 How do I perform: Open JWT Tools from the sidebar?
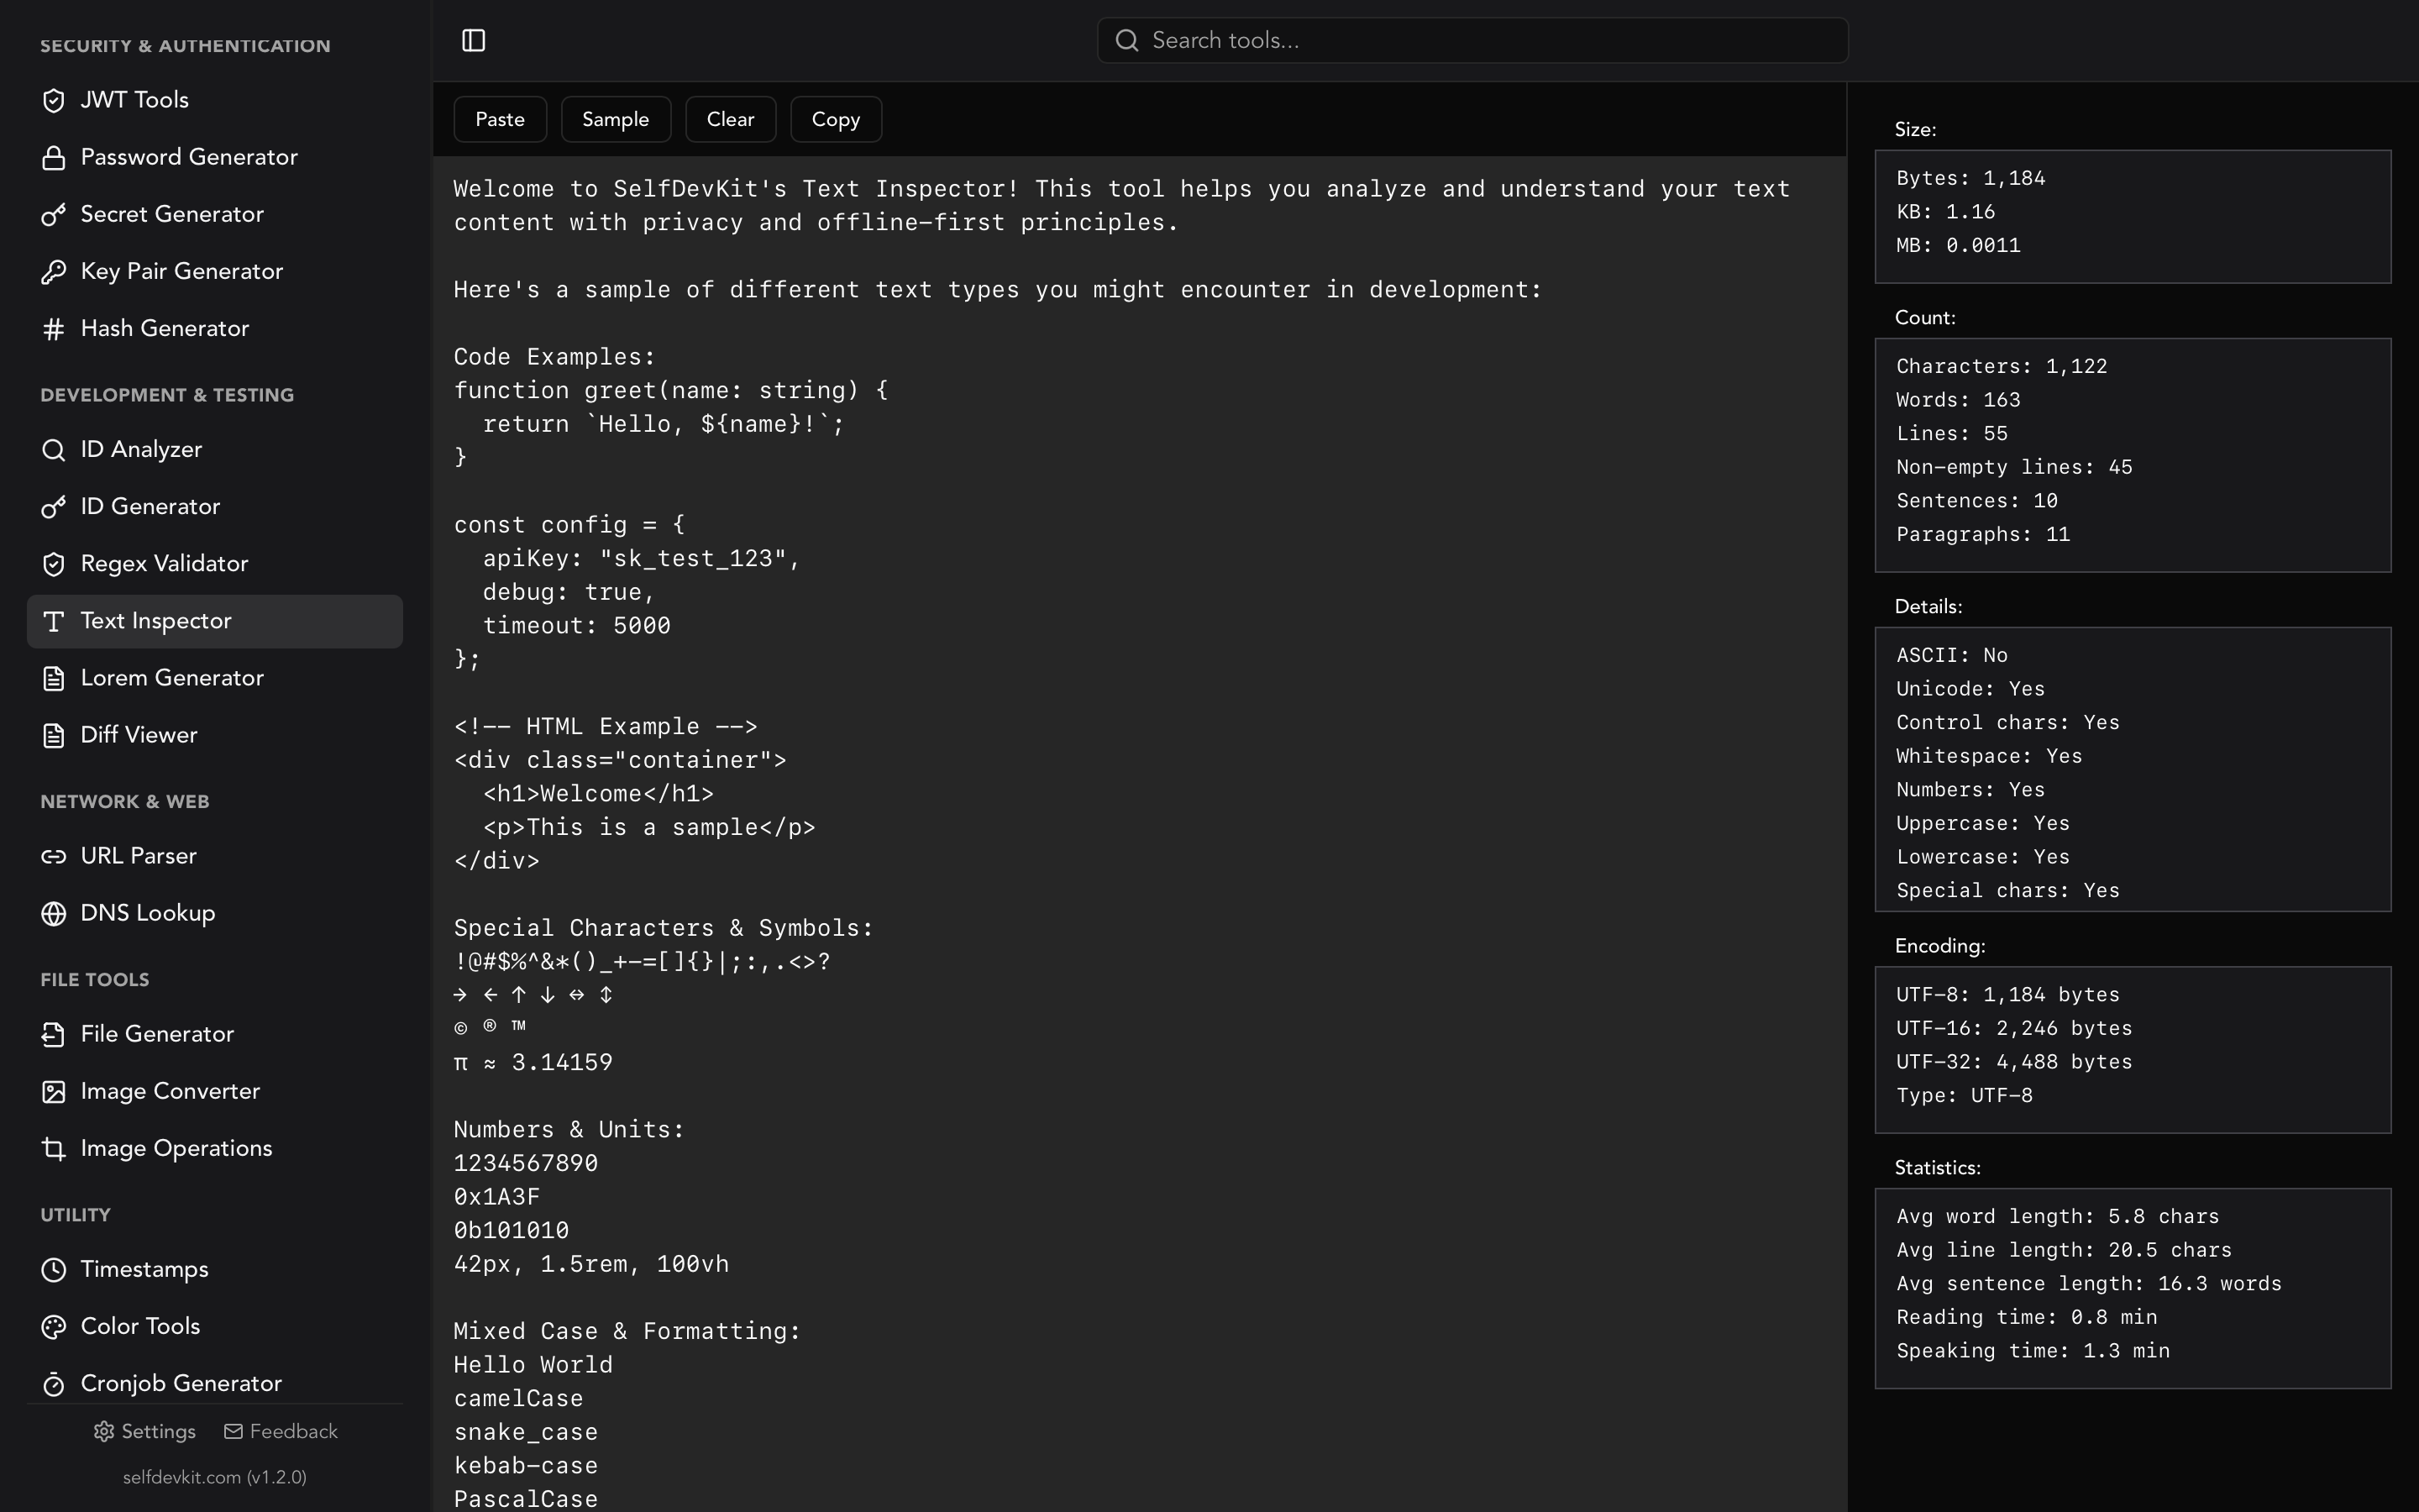[x=215, y=100]
